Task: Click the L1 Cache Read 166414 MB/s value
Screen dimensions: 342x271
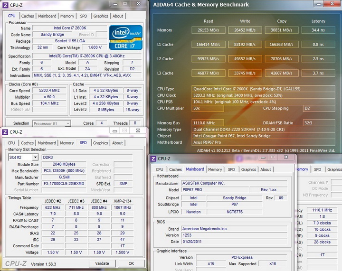Action: (x=209, y=45)
